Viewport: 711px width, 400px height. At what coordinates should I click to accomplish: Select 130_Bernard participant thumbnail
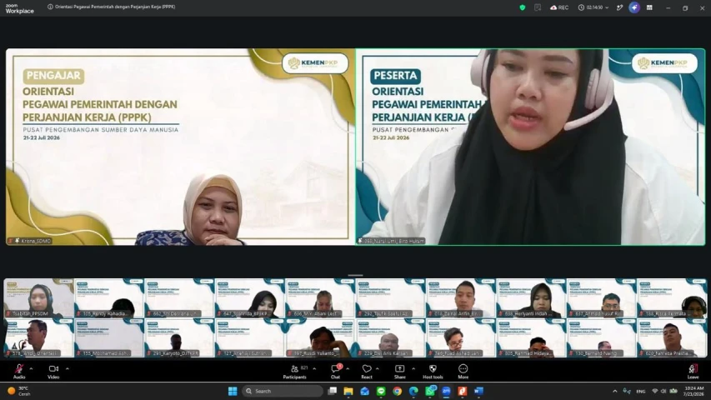pyautogui.click(x=601, y=337)
